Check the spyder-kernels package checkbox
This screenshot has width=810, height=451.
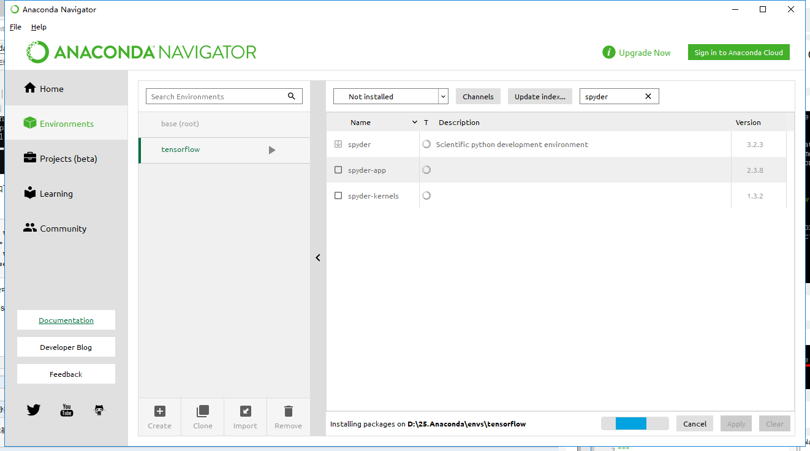(338, 195)
